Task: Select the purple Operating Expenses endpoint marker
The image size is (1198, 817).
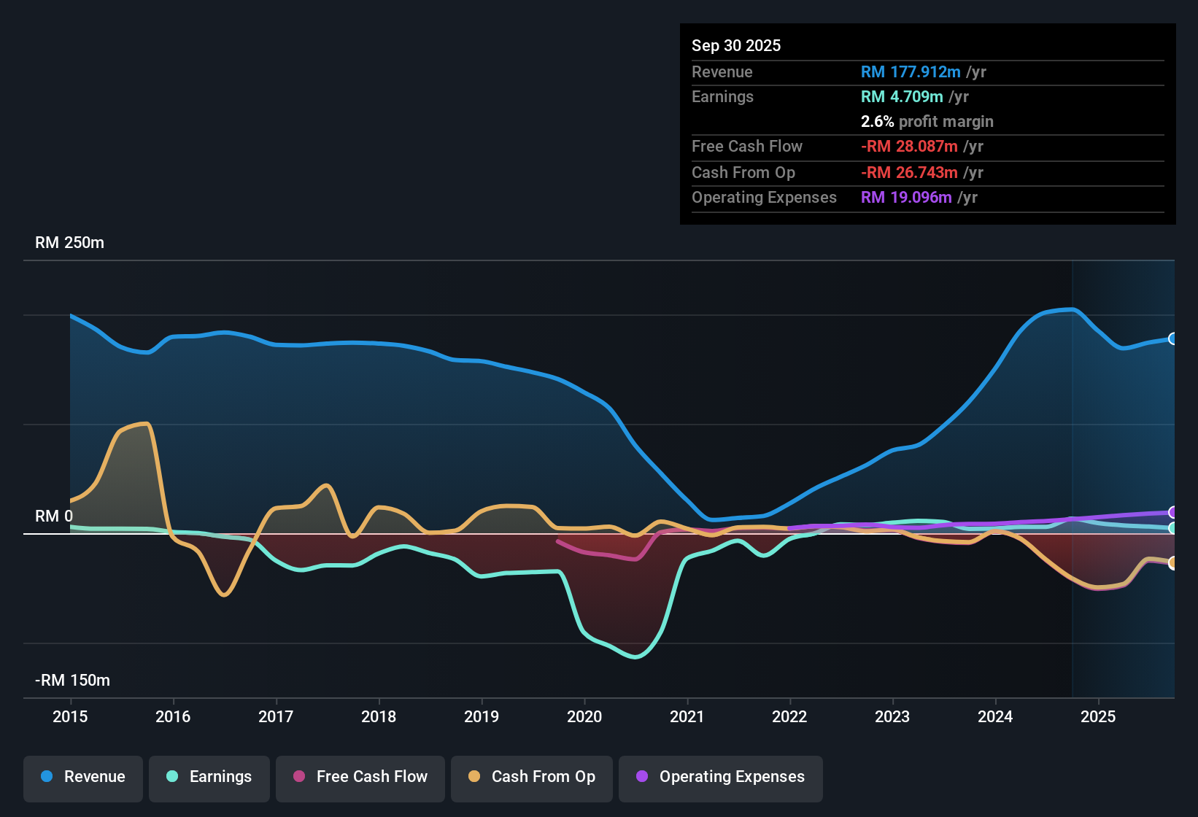Action: [x=1172, y=513]
